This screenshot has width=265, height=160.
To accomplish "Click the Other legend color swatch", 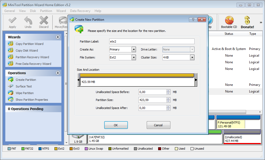I will pos(159,149).
